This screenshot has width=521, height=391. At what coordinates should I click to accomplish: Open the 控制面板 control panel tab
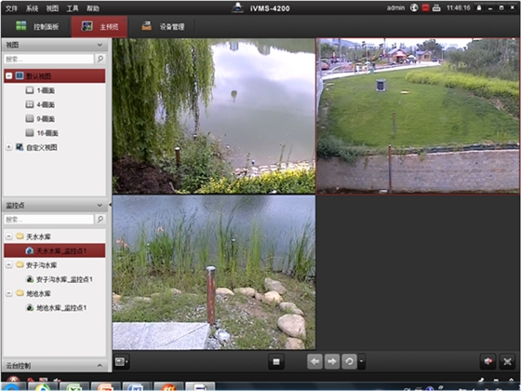[37, 27]
